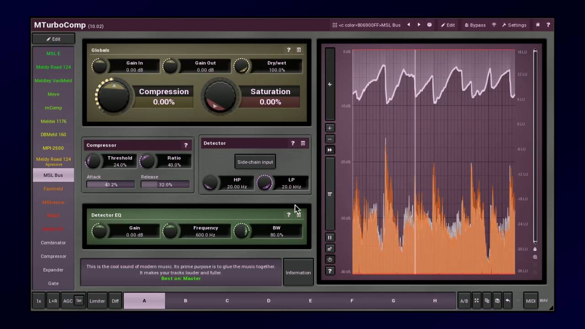
Task: Toggle the Bypass button
Action: pyautogui.click(x=475, y=25)
